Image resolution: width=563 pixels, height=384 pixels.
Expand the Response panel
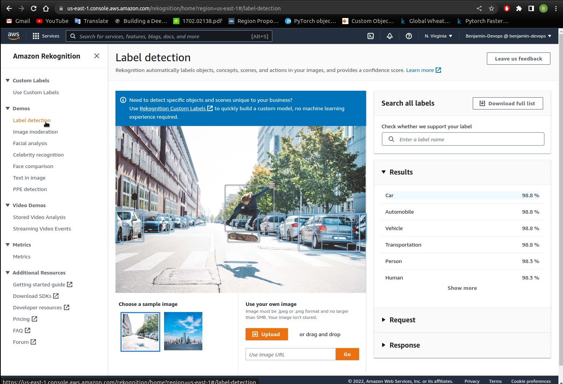pos(384,345)
